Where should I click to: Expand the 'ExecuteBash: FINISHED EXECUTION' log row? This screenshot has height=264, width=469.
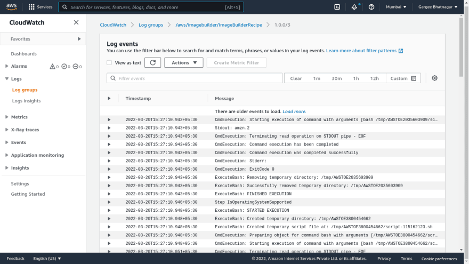pos(109,194)
